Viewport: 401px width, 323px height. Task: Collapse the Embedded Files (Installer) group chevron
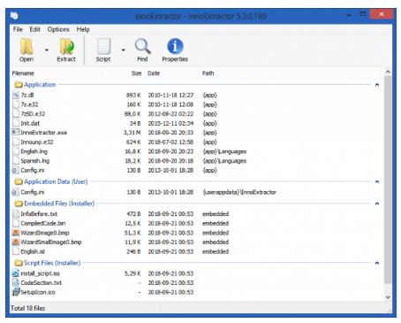[x=377, y=204]
